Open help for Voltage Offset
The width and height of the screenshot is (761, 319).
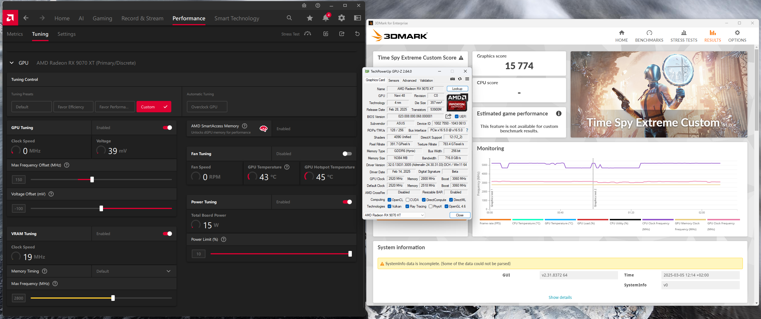[x=51, y=194]
